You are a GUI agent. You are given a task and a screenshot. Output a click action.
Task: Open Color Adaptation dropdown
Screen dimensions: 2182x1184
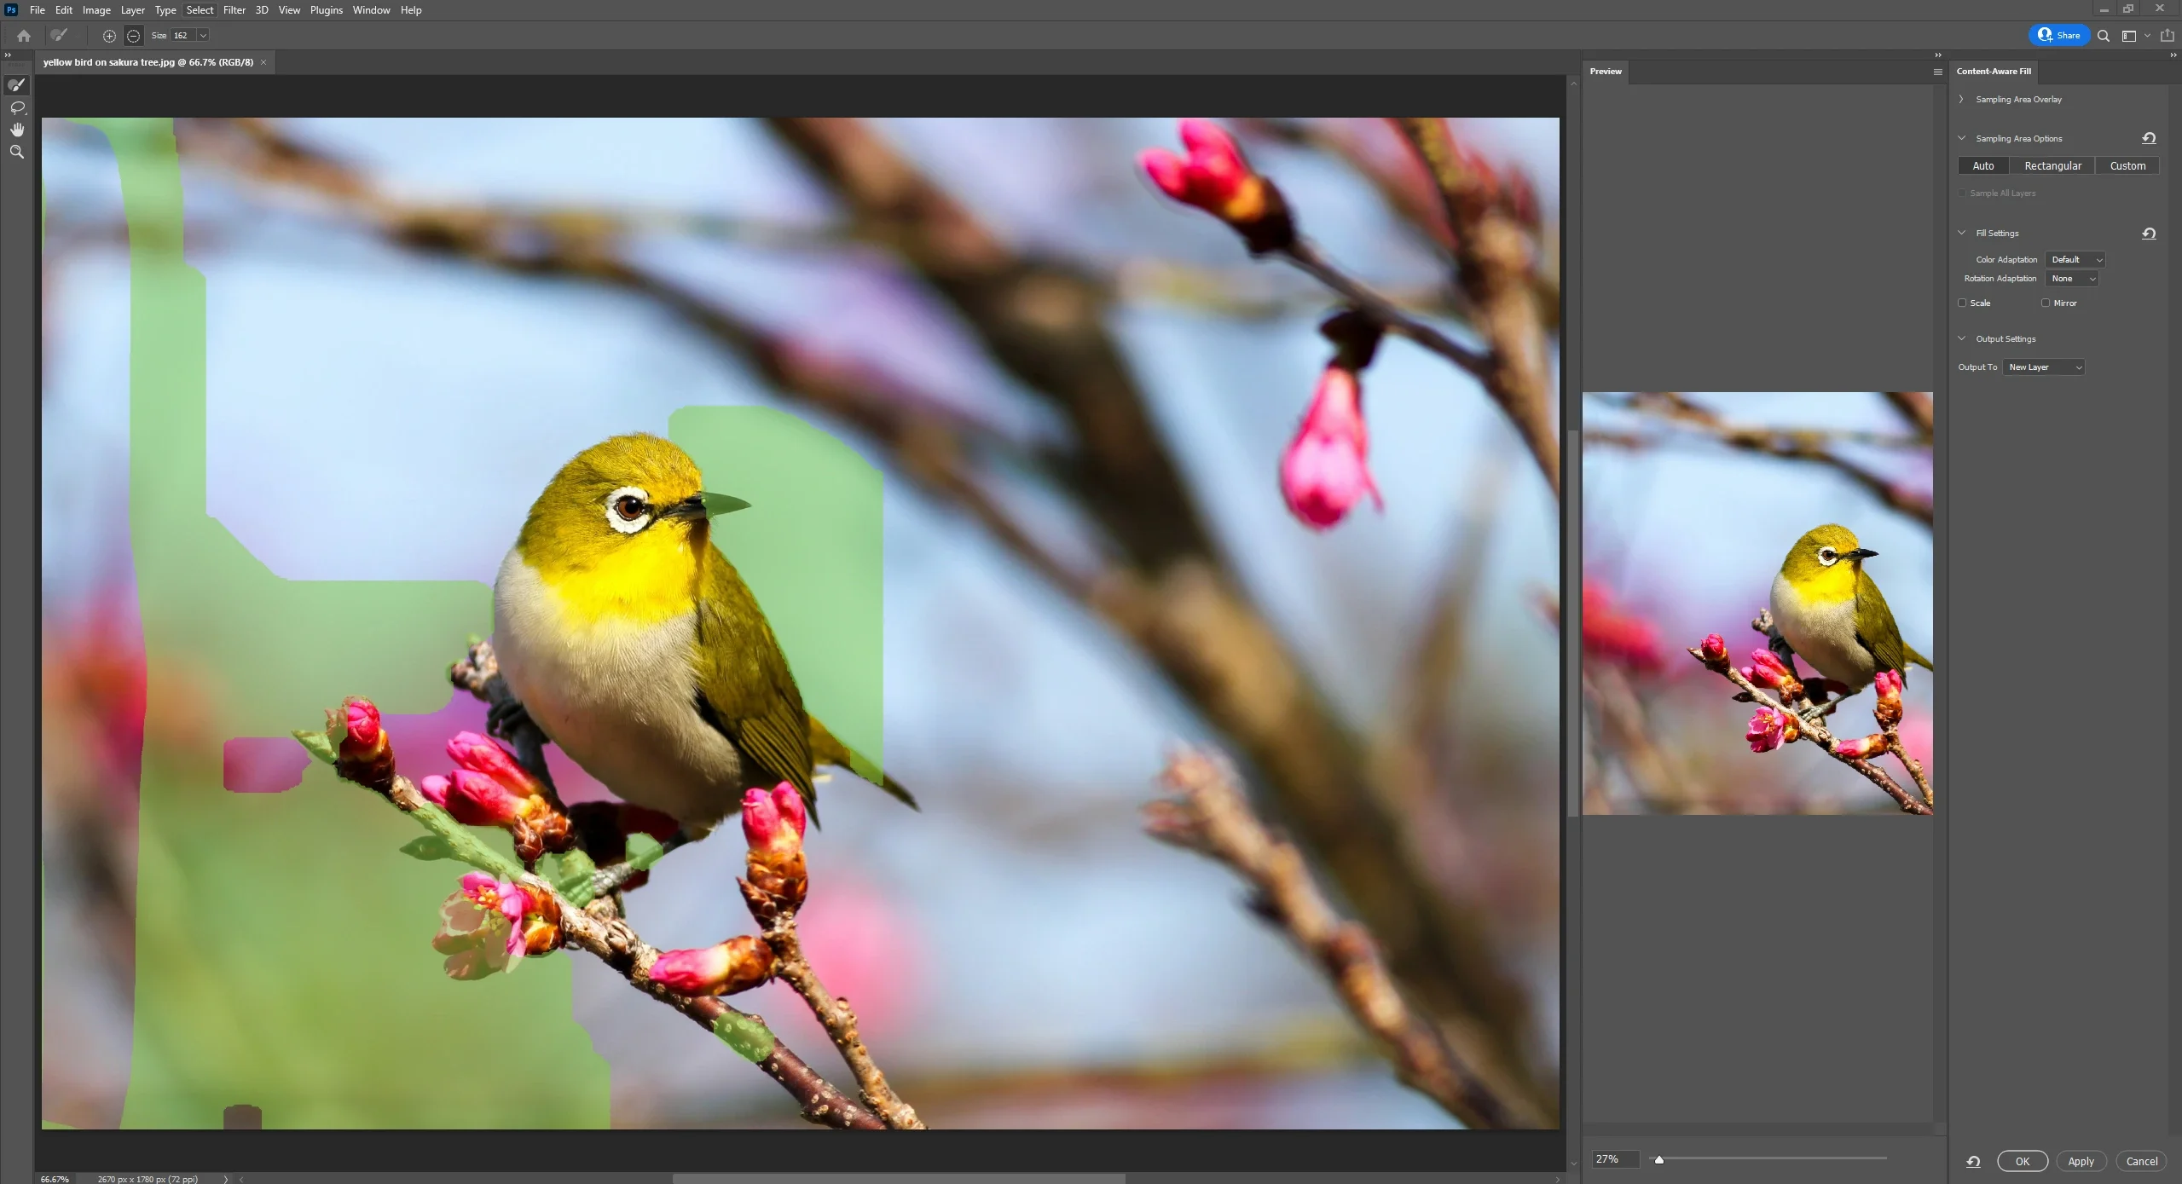coord(2075,260)
